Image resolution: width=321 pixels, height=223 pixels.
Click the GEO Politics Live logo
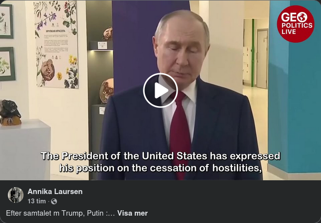pyautogui.click(x=295, y=24)
